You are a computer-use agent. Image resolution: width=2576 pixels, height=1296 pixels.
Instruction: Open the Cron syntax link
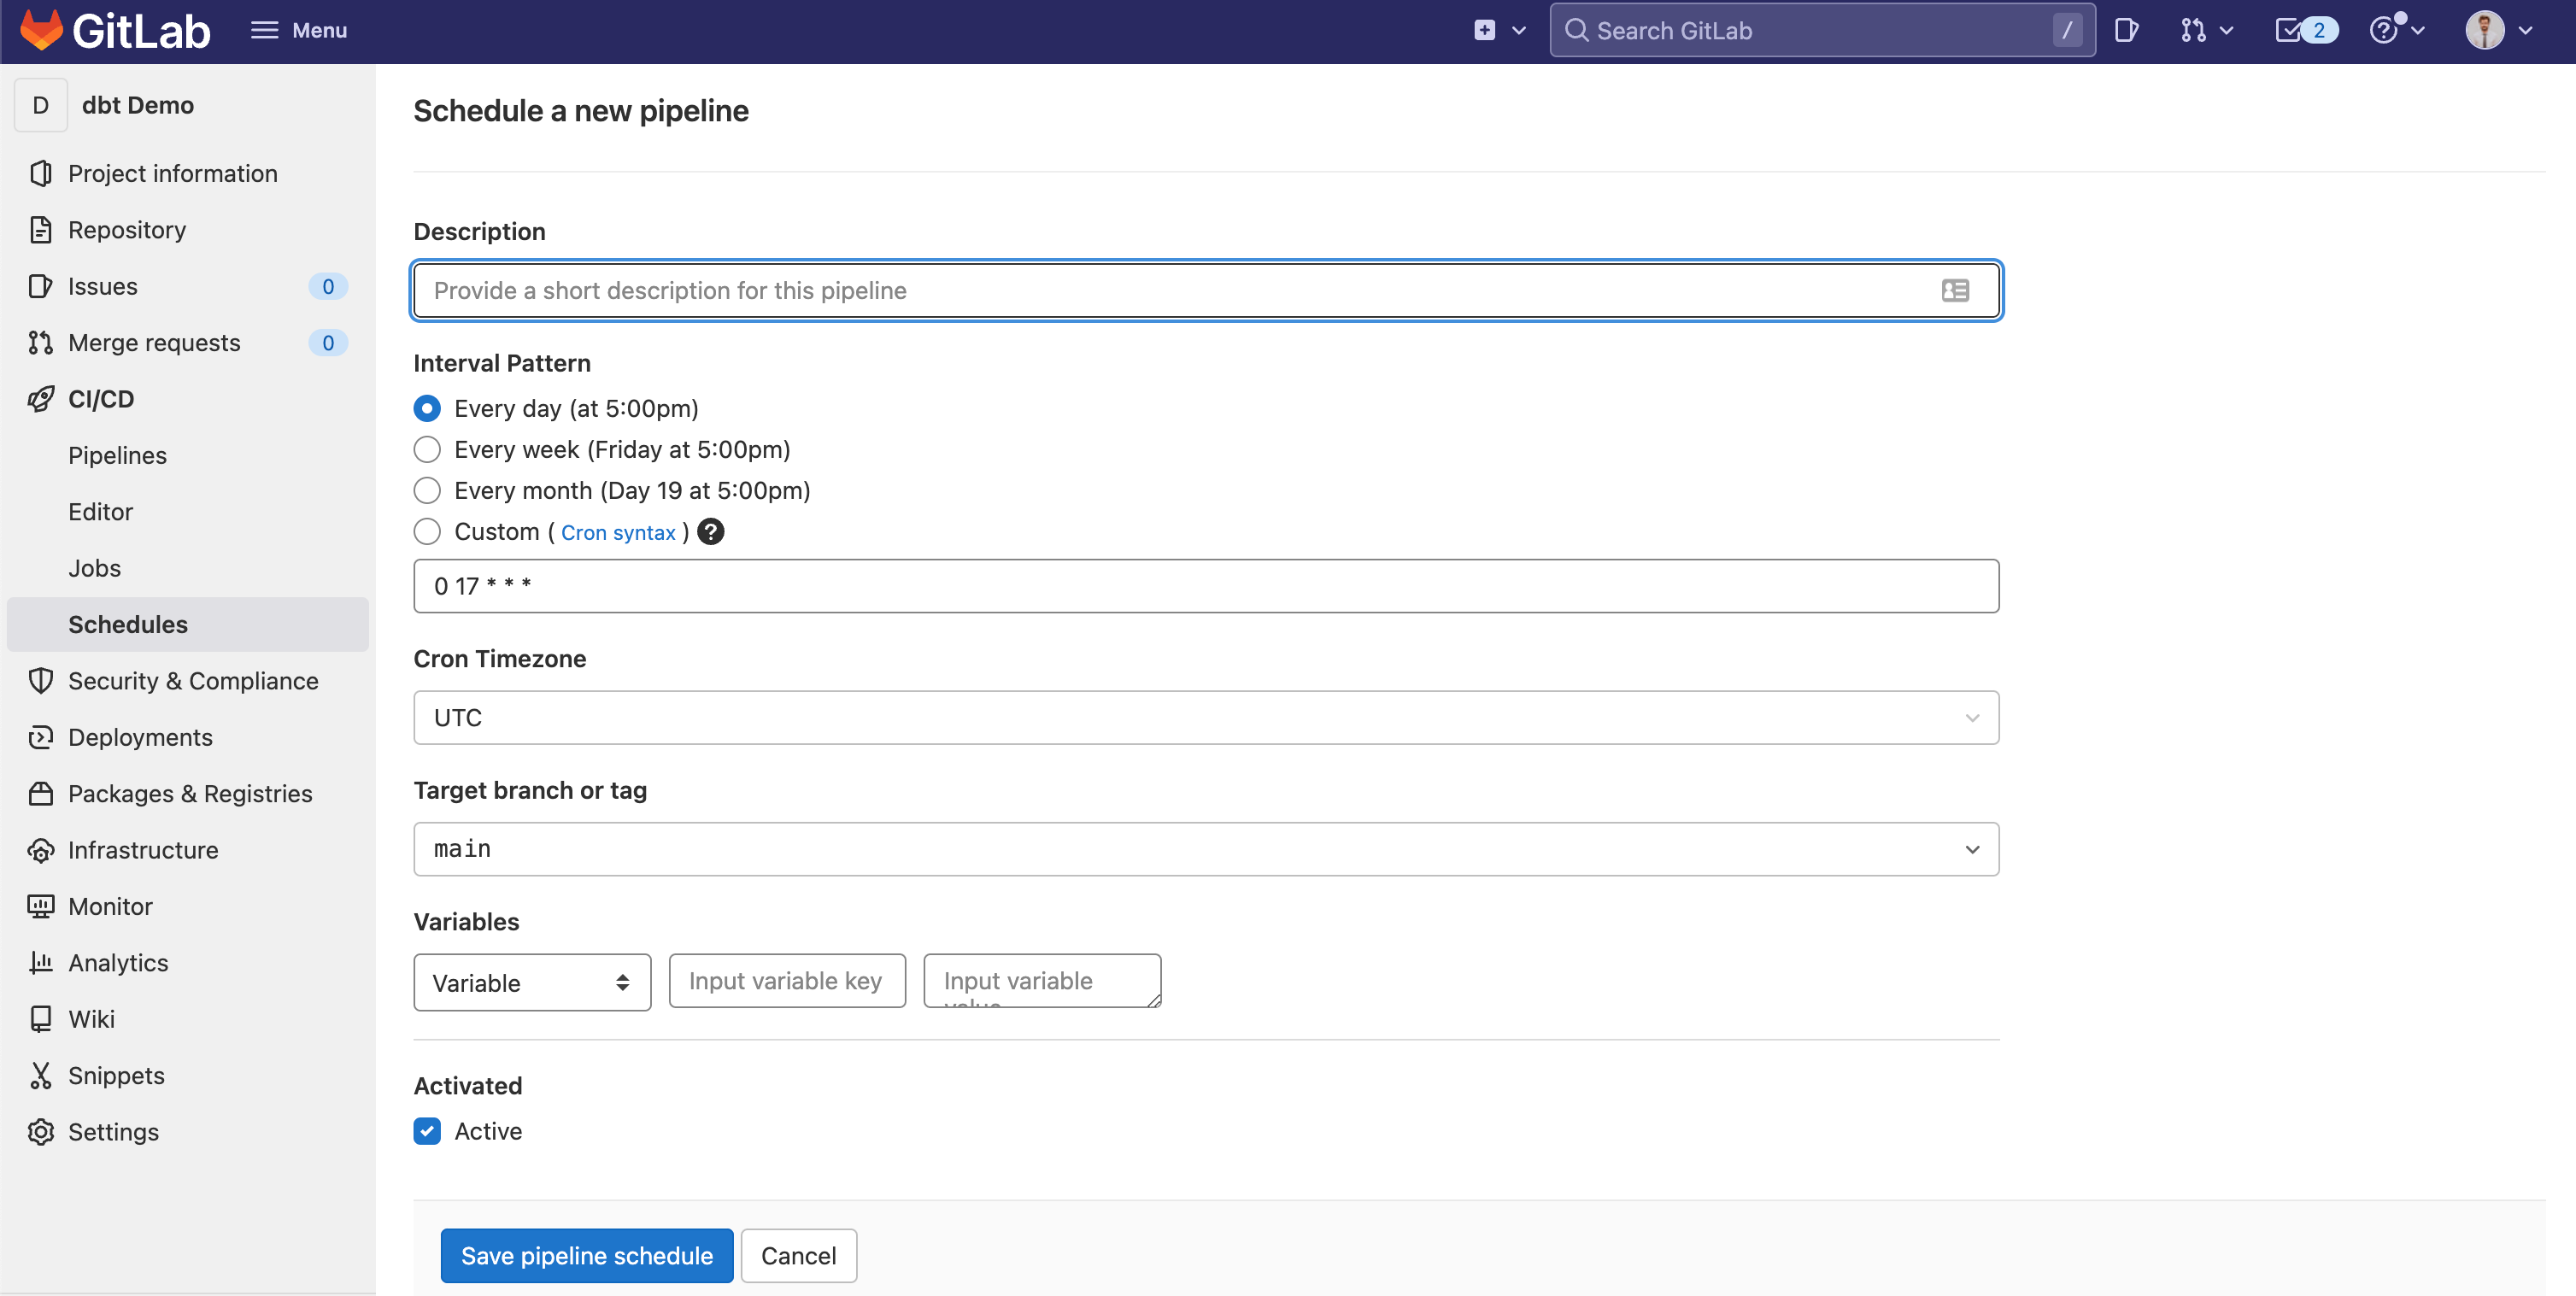tap(618, 533)
